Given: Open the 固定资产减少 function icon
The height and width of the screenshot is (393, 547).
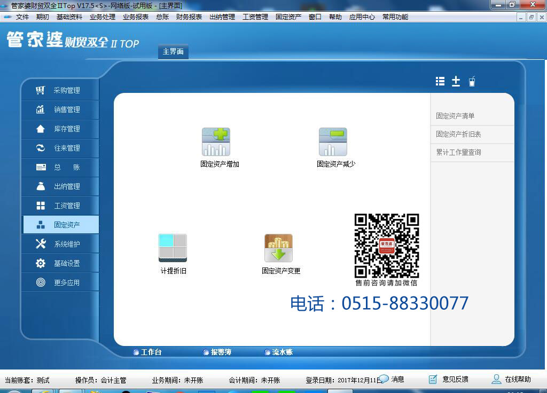Looking at the screenshot, I should 333,142.
